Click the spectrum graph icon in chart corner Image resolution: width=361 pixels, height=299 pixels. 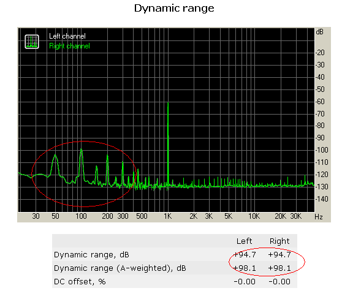point(32,42)
